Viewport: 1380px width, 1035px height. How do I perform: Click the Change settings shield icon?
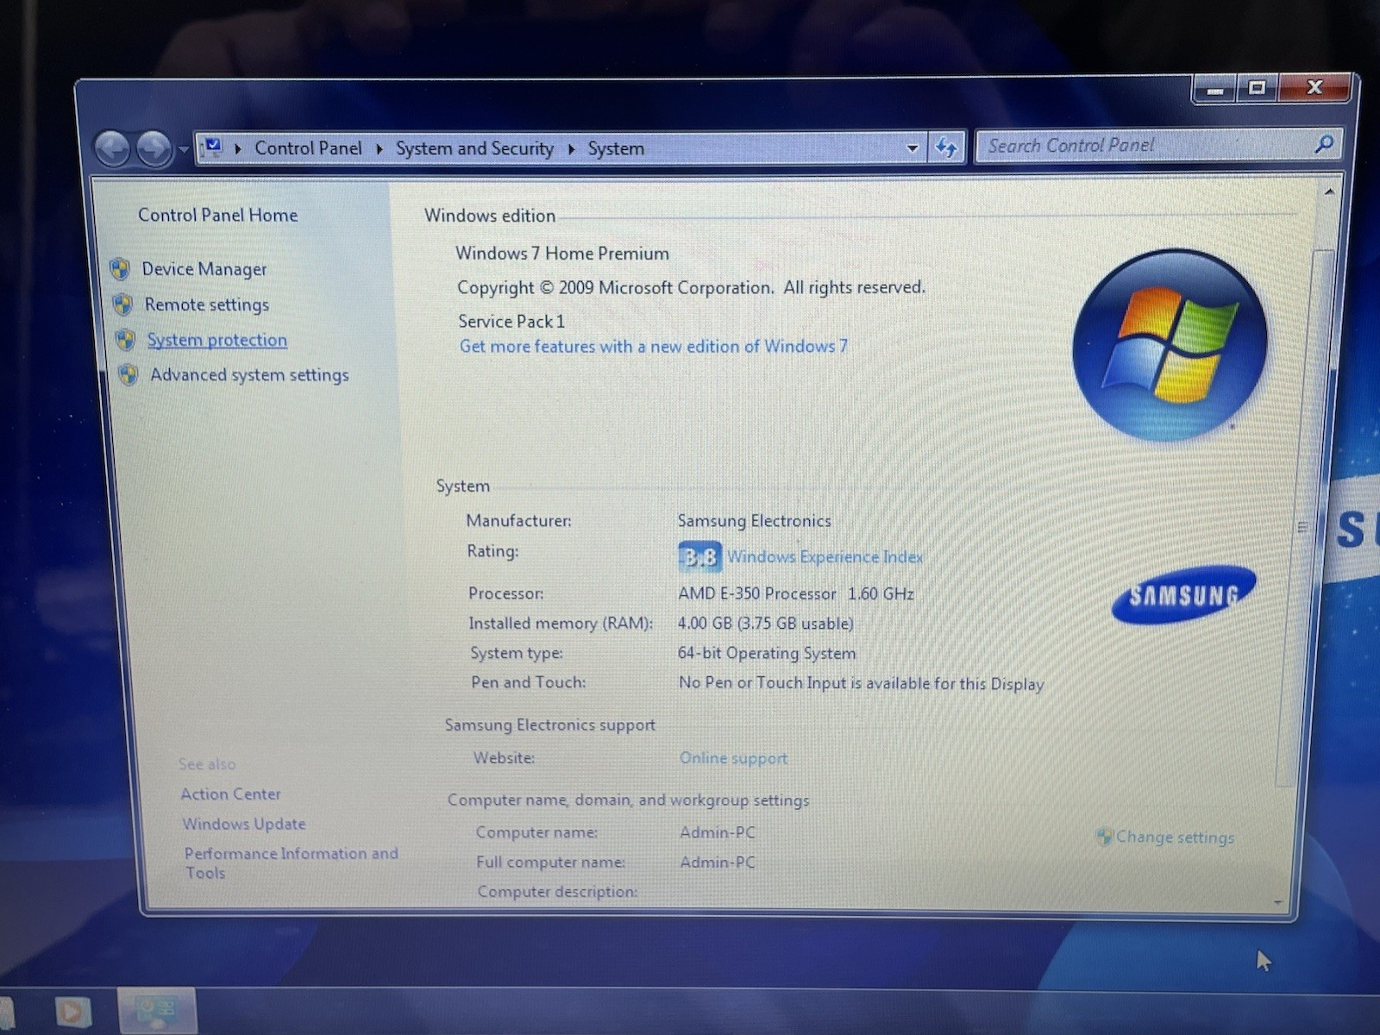click(1104, 837)
